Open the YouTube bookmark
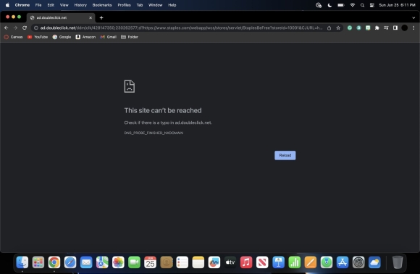This screenshot has width=420, height=274. (38, 37)
